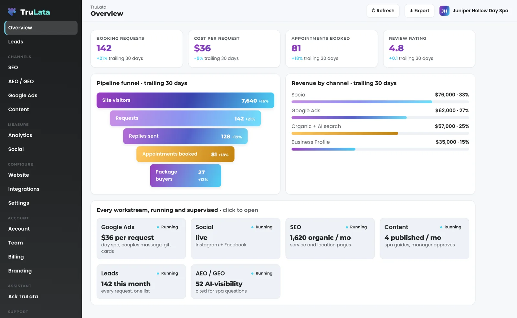Click the Appointments Booked 81 card
Image resolution: width=517 pixels, height=318 pixels.
coord(332,49)
